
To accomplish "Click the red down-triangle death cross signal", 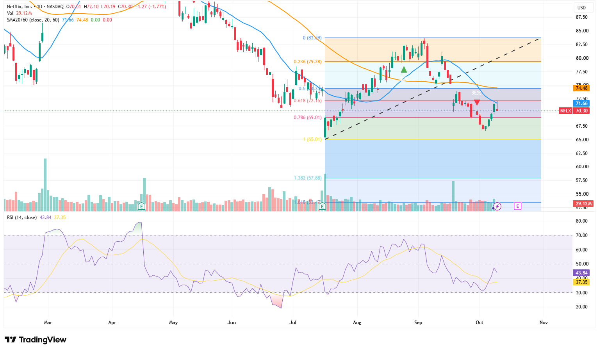I will pos(477,102).
